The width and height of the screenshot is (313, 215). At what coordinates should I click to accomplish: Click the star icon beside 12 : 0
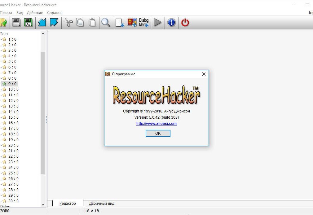click(x=4, y=101)
